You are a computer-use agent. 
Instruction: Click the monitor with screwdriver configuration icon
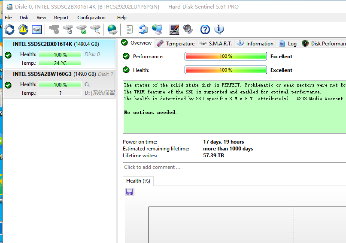coord(174,29)
